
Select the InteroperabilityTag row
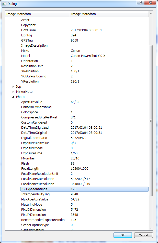84,194
